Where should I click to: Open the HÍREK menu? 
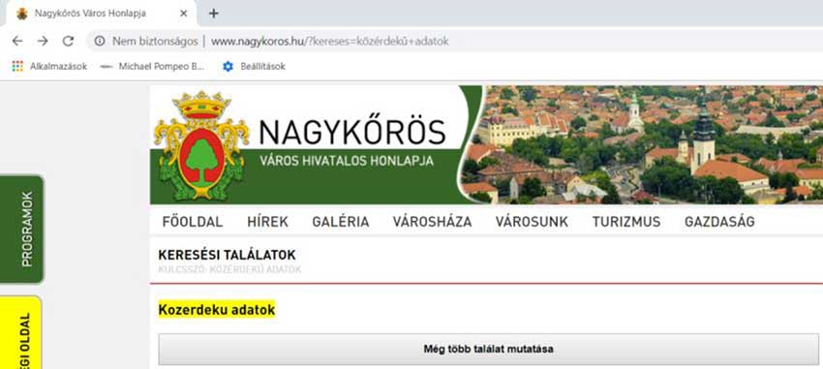[x=267, y=222]
